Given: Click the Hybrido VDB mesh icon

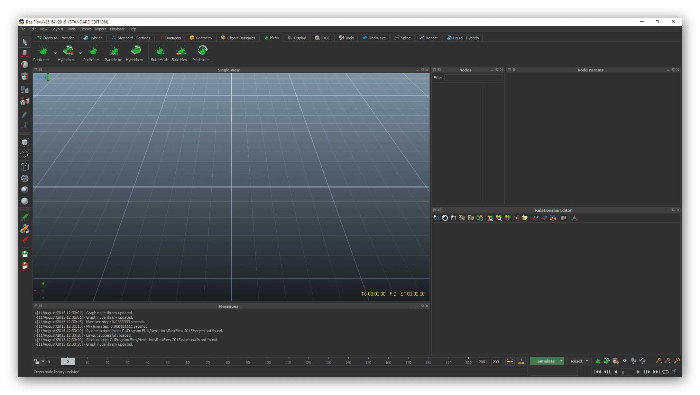Looking at the screenshot, I should tap(68, 50).
